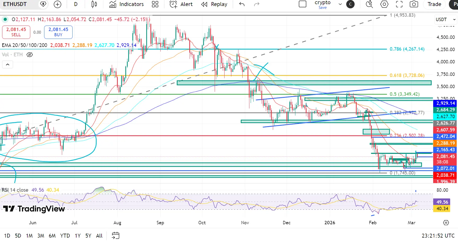The image size is (458, 242).
Task: Switch to the YTD time range
Action: pyautogui.click(x=65, y=236)
